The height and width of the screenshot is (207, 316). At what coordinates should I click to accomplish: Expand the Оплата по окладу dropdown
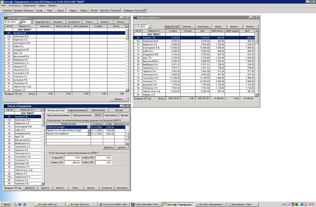(89, 127)
